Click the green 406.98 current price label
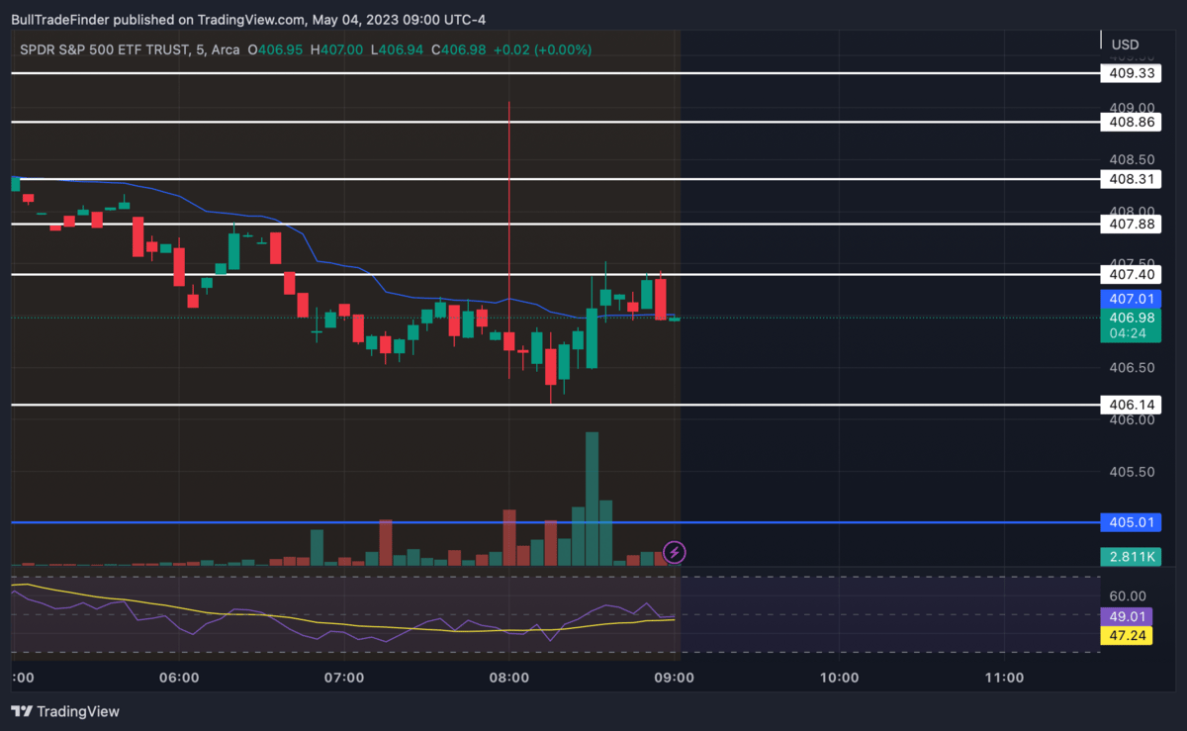1187x731 pixels. point(1131,318)
